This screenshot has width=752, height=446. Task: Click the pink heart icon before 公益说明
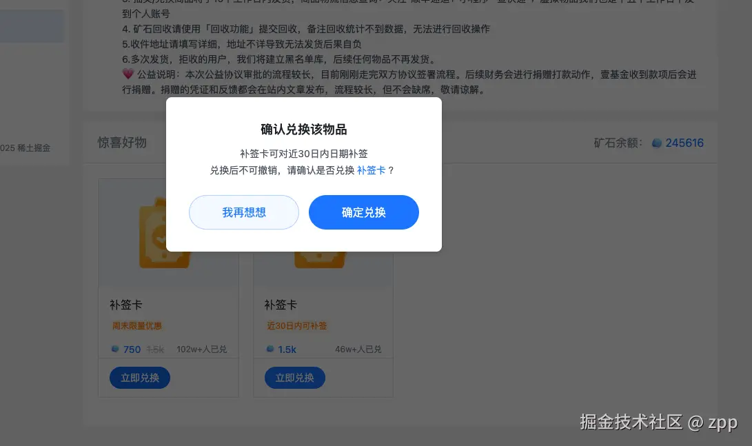tap(128, 74)
